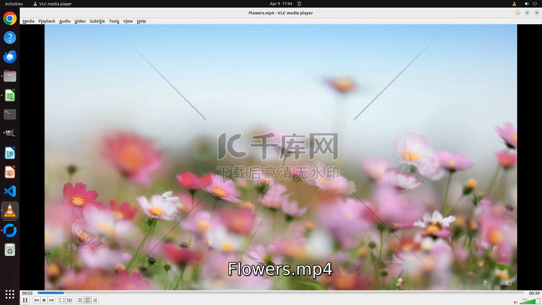This screenshot has width=542, height=305.
Task: Toggle the playlist view
Action: (80, 300)
